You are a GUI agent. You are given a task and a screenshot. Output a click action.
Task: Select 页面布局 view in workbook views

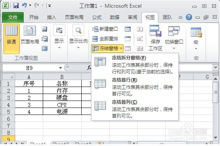[x=30, y=35]
